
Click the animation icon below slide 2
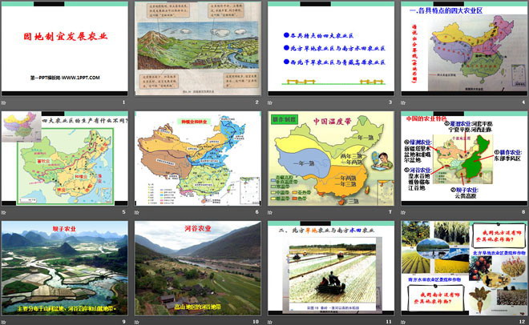point(138,102)
